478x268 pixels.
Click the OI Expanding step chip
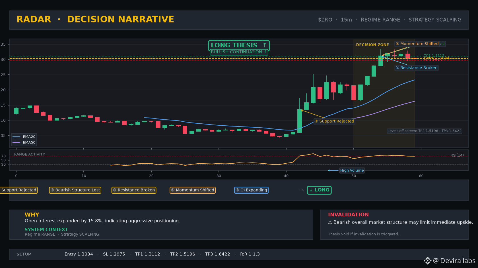(251, 190)
